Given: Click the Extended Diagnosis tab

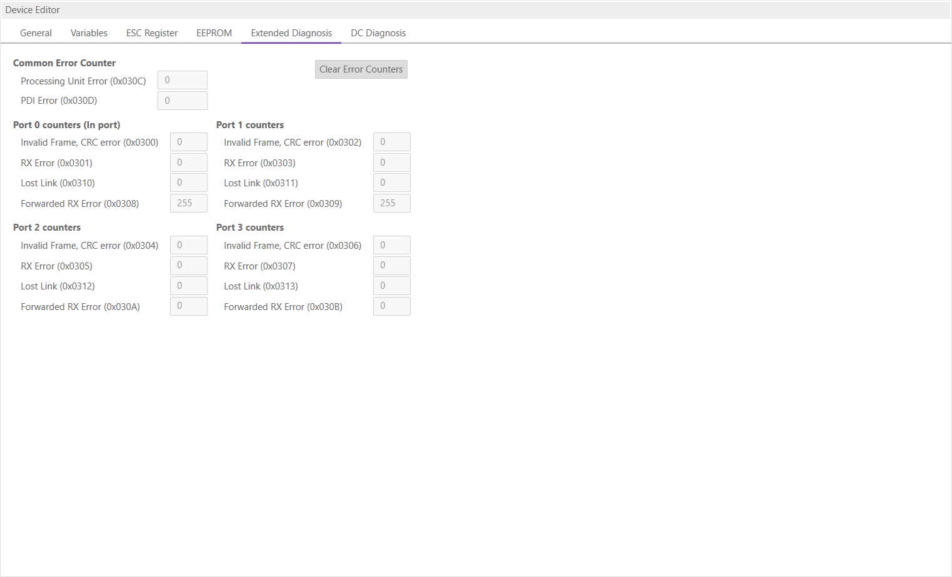Looking at the screenshot, I should tap(291, 33).
